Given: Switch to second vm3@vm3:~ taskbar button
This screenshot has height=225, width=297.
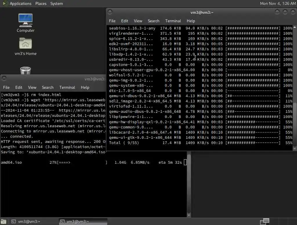Looking at the screenshot, I should (x=83, y=222).
